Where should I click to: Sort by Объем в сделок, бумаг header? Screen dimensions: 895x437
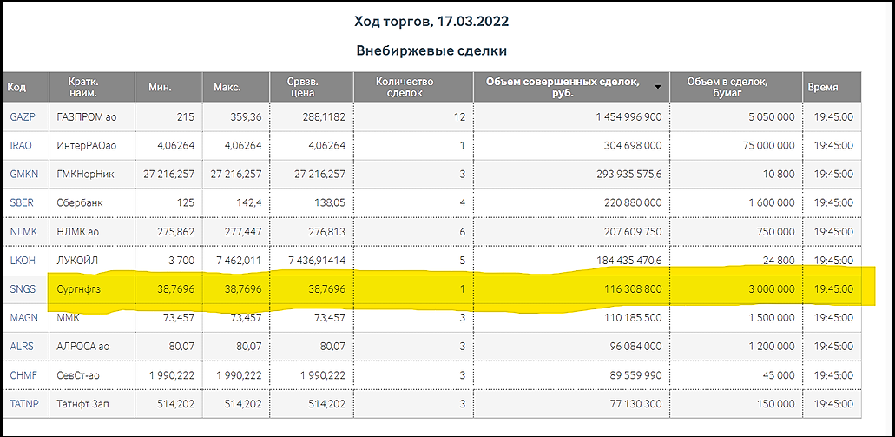click(736, 88)
